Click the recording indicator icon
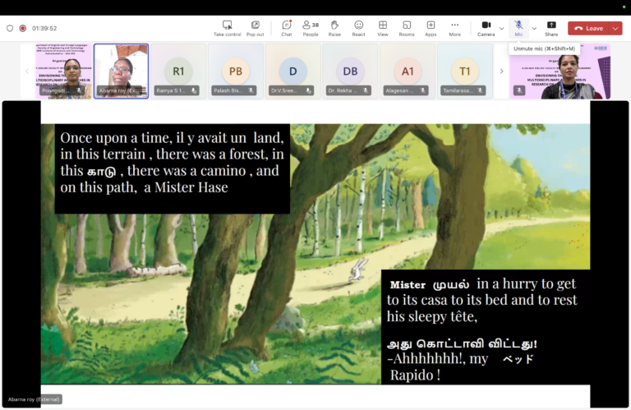Image resolution: width=631 pixels, height=410 pixels. (23, 28)
